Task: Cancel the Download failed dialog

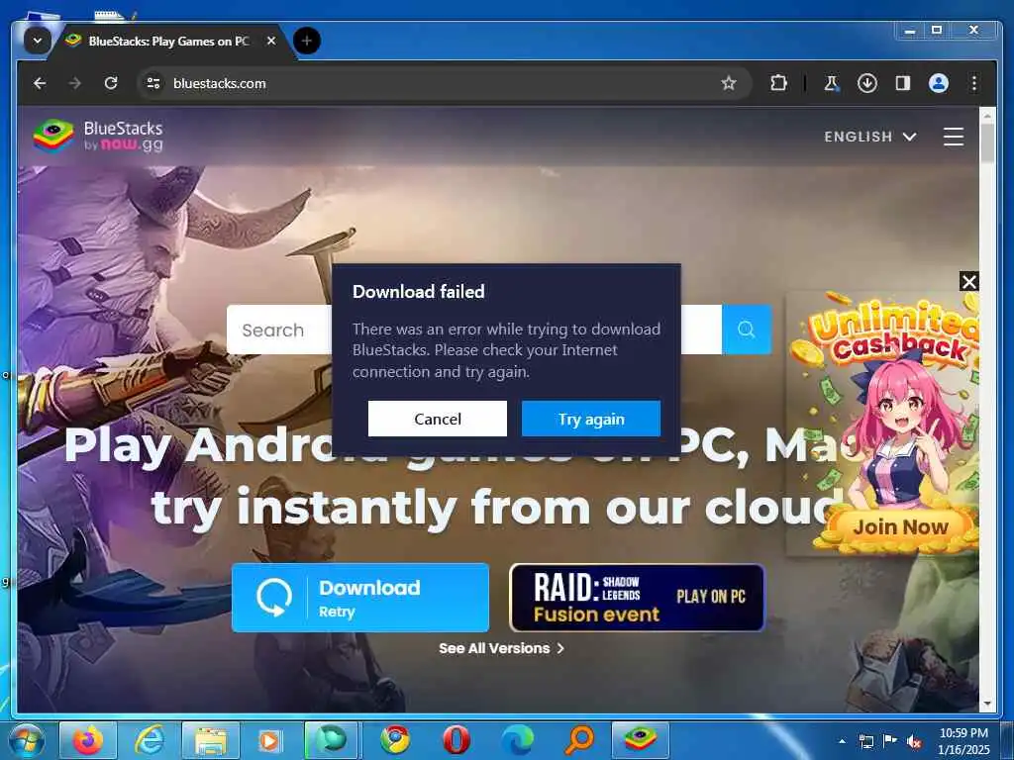Action: pos(437,419)
